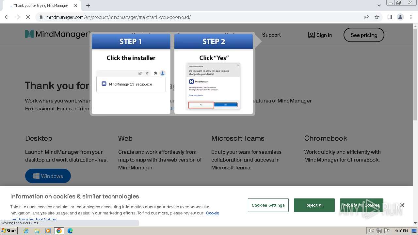Accept All Cookies
418x235 pixels.
362,205
